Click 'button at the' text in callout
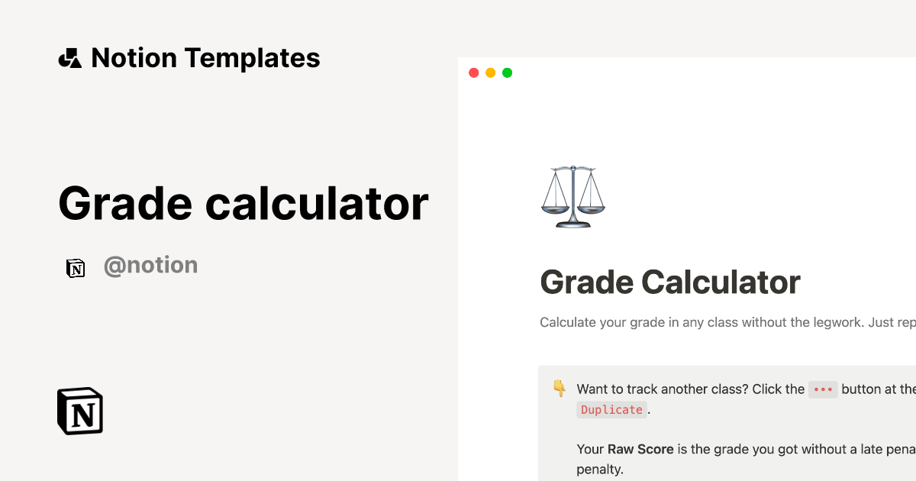The width and height of the screenshot is (916, 481). [878, 389]
